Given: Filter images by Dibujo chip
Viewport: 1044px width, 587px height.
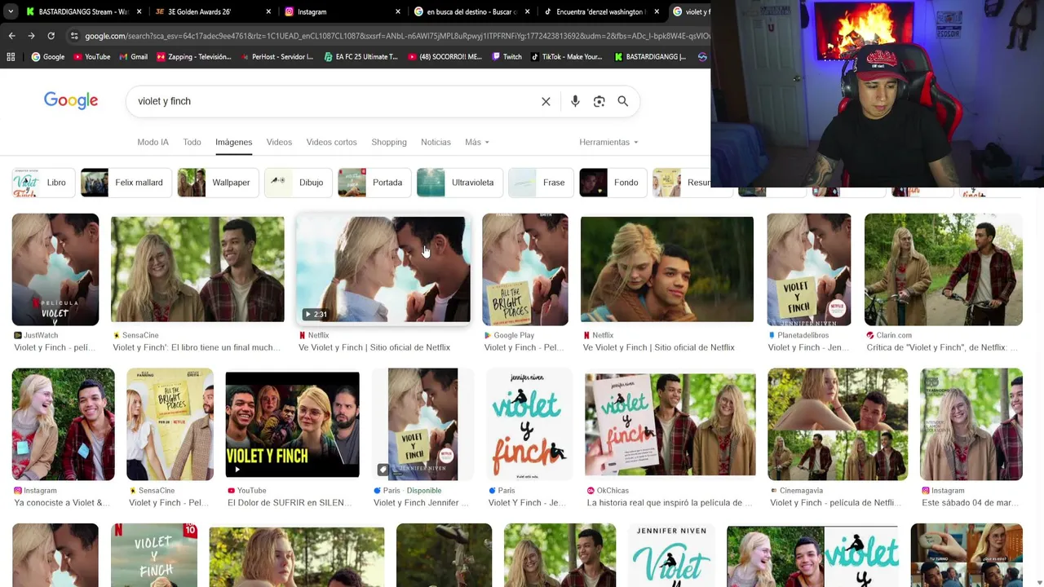Looking at the screenshot, I should pos(299,183).
